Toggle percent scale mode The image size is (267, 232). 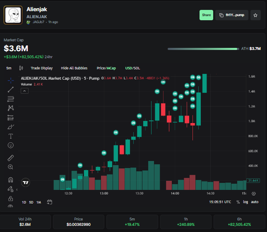(238, 202)
